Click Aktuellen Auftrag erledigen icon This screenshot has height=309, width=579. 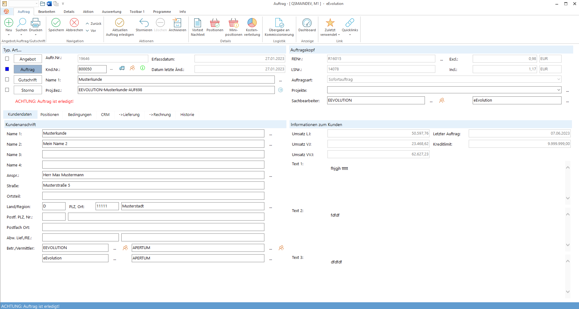(x=120, y=23)
